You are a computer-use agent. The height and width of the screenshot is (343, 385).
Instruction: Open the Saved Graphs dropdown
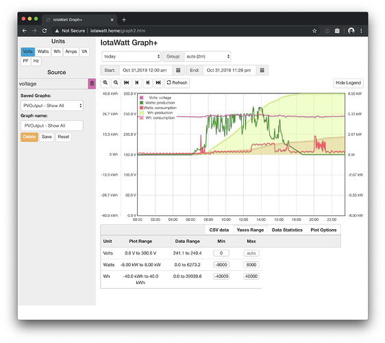pyautogui.click(x=52, y=106)
